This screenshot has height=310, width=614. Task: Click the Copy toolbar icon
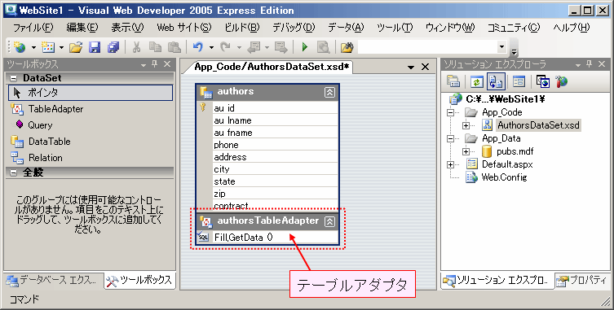point(155,47)
